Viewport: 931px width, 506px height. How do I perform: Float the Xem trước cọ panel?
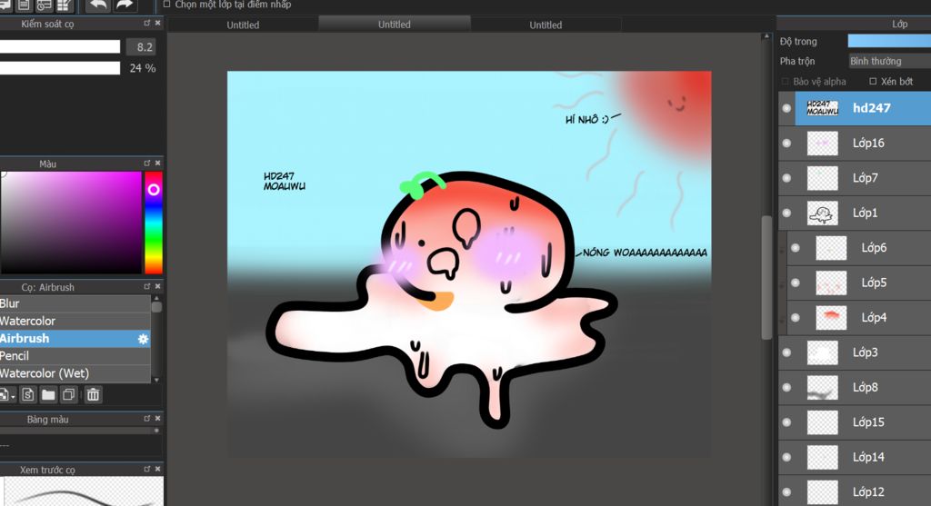146,470
